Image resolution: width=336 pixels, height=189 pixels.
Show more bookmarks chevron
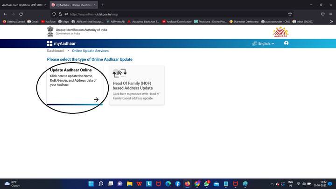pyautogui.click(x=331, y=21)
